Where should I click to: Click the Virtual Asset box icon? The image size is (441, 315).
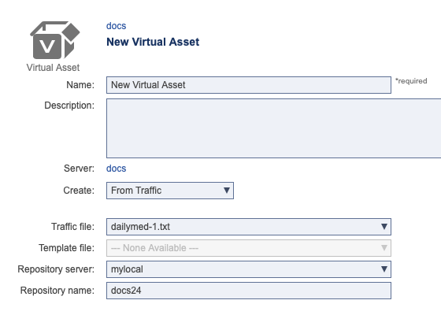(55, 40)
